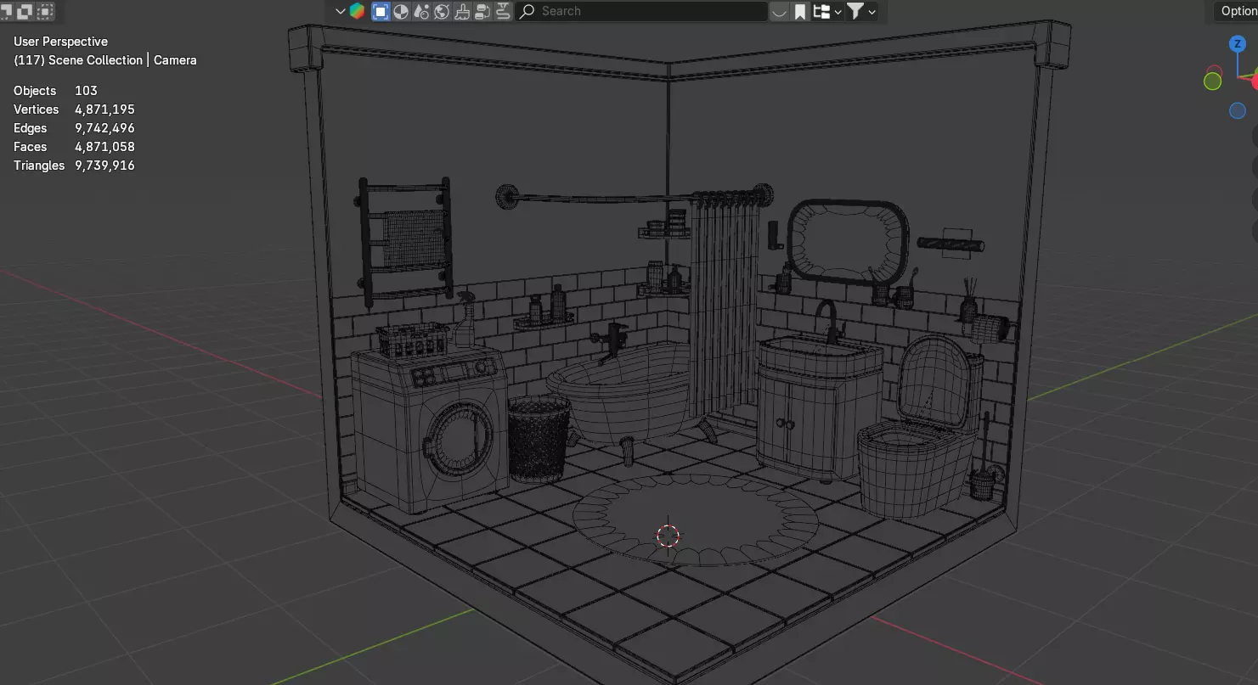
Task: Click the 3D cursor above the rug
Action: (668, 536)
